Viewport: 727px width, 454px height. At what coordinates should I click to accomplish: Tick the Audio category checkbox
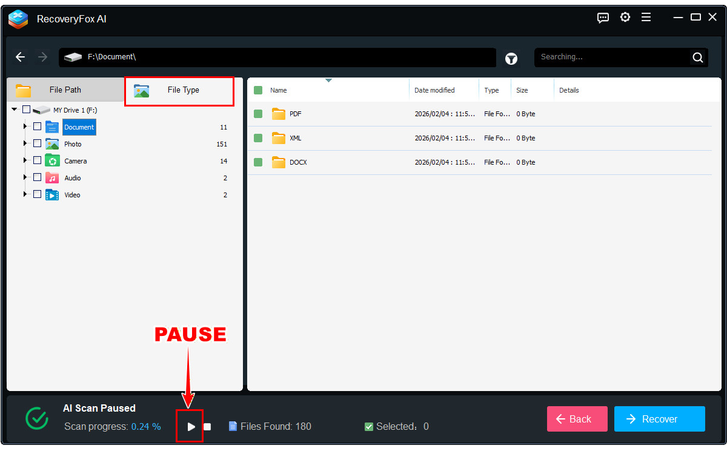[x=38, y=178]
